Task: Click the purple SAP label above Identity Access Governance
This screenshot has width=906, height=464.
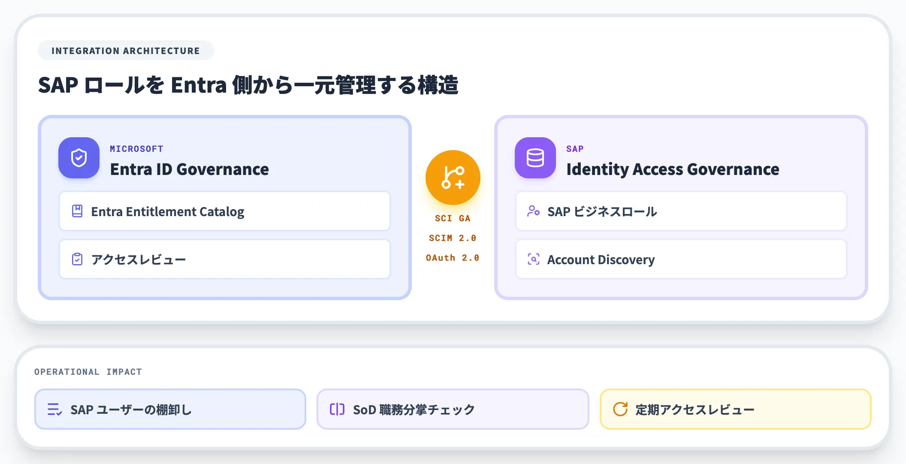Action: point(575,149)
